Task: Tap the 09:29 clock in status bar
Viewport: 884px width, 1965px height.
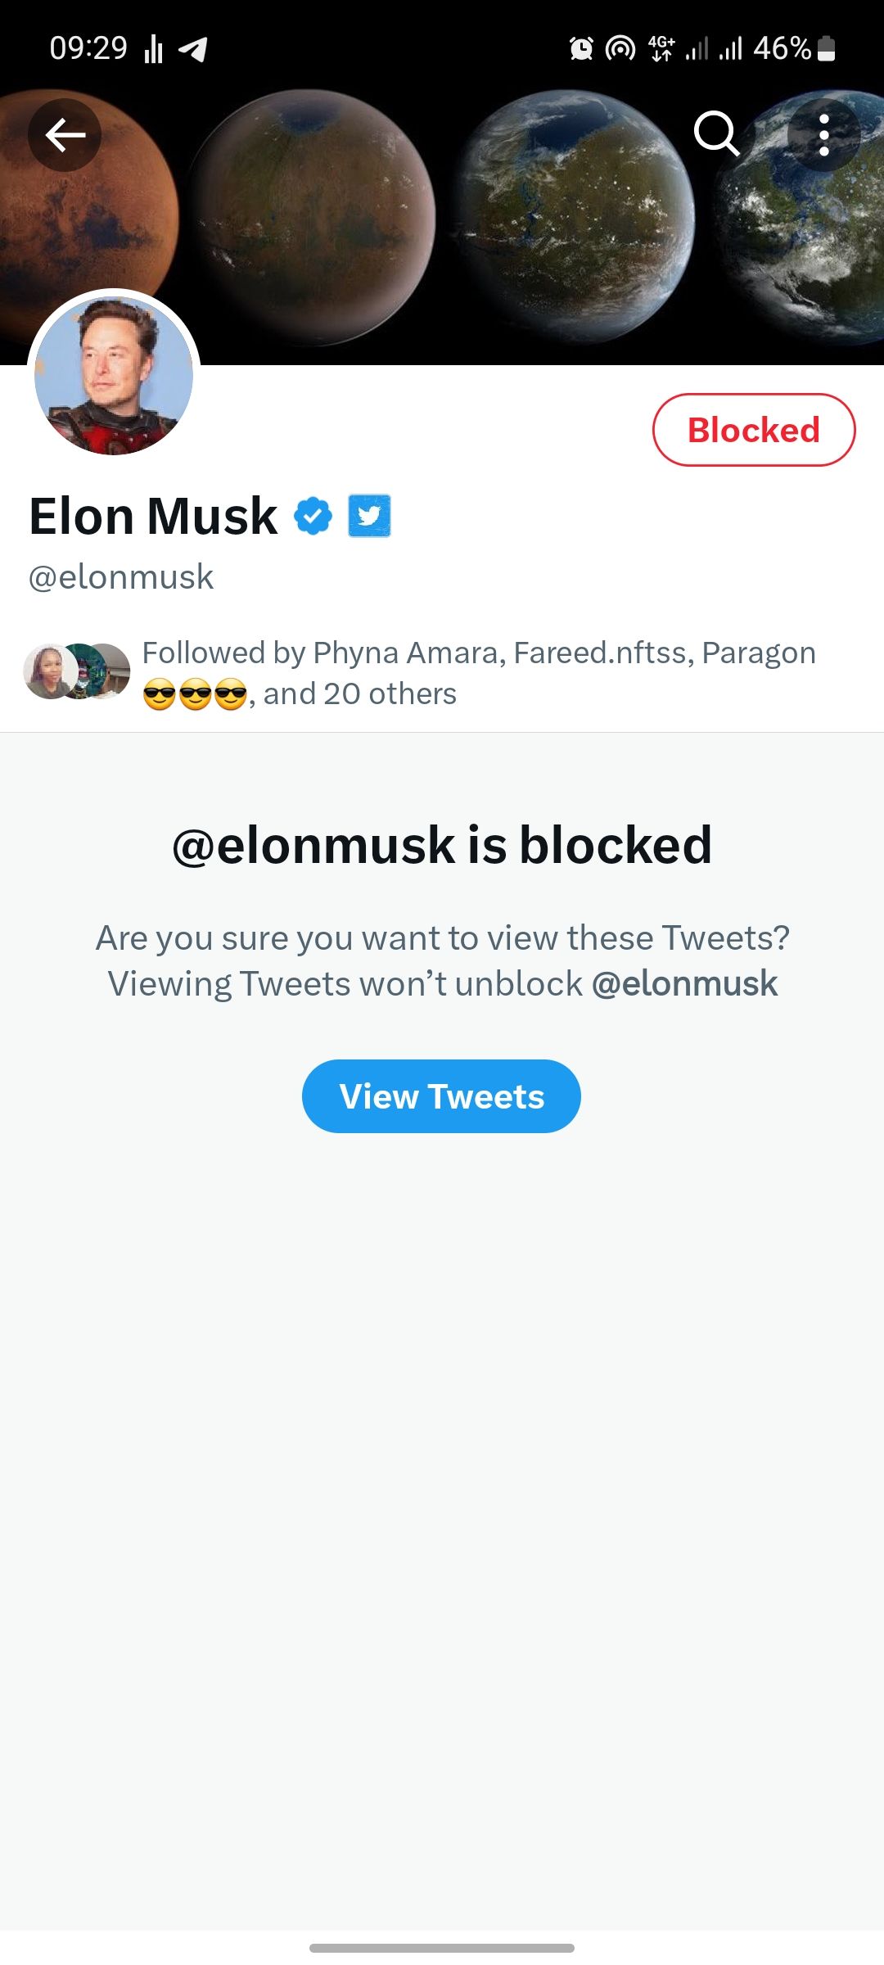Action: click(x=88, y=48)
